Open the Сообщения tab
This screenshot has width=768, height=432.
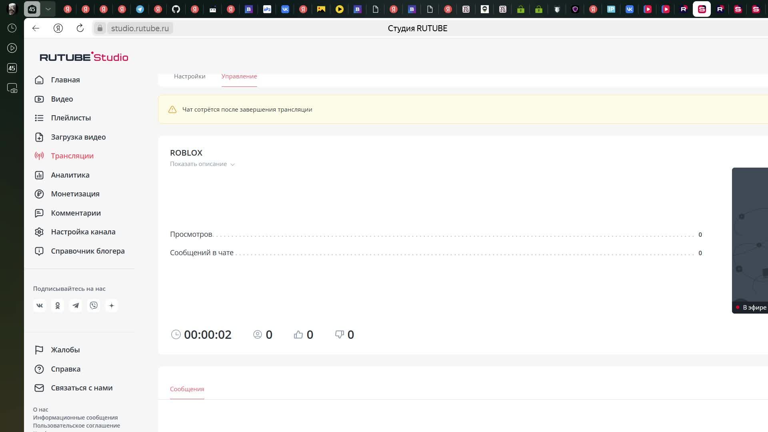click(187, 389)
